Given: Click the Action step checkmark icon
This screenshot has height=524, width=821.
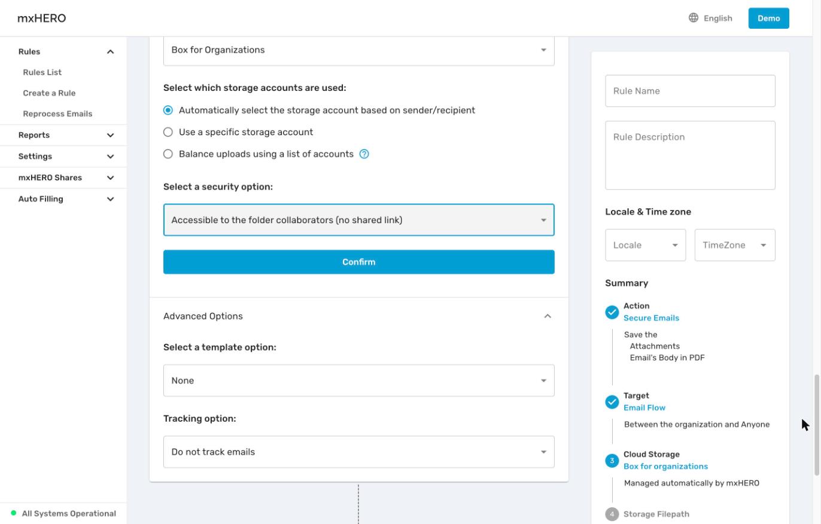Looking at the screenshot, I should click(612, 312).
